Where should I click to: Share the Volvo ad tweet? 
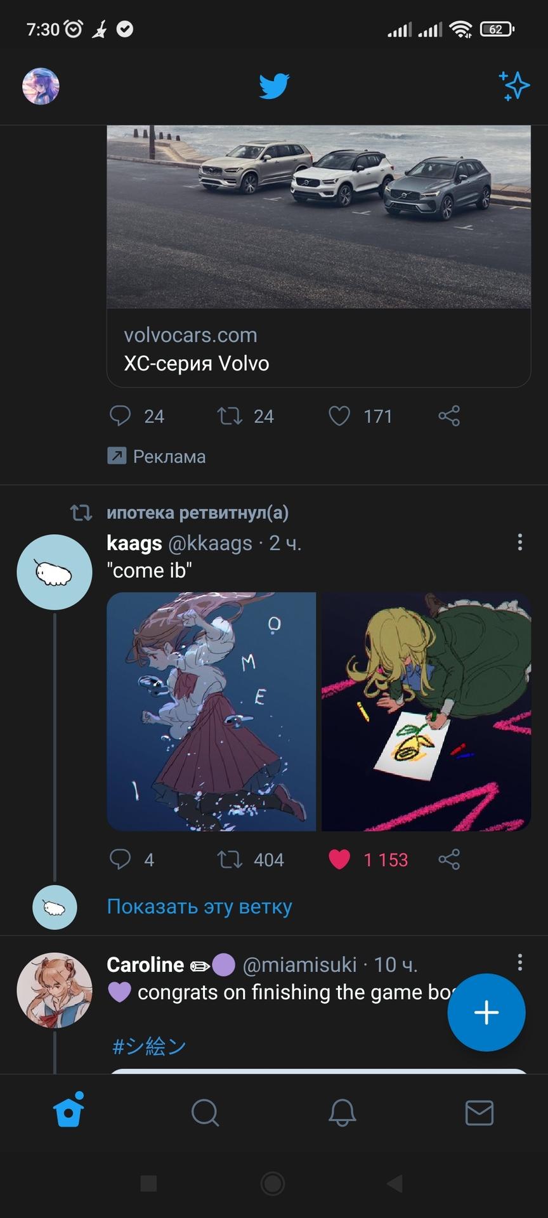point(449,416)
